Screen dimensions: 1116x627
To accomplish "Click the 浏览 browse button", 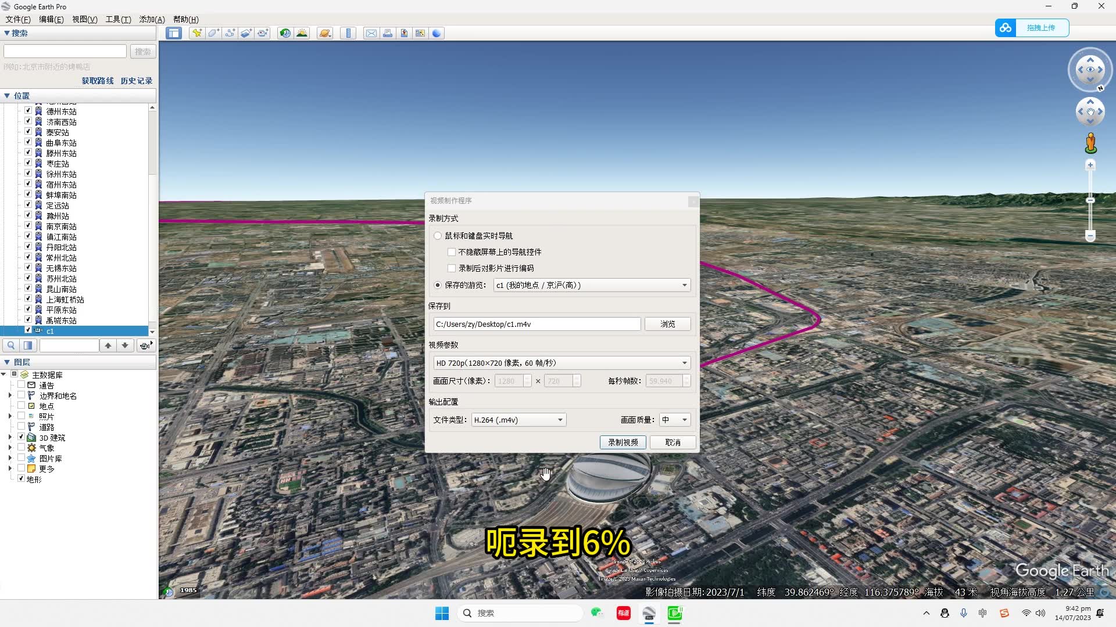I will pyautogui.click(x=667, y=324).
